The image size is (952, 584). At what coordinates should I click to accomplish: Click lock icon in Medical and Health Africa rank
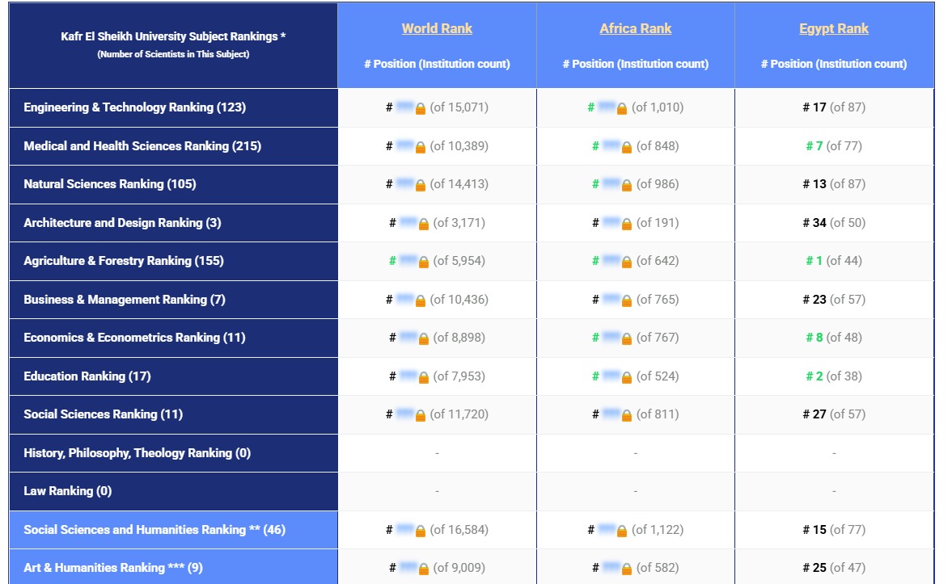pyautogui.click(x=626, y=147)
